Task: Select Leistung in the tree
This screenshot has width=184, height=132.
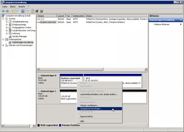Action: (x=17, y=33)
